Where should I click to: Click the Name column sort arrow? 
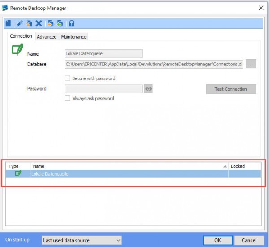(225, 166)
